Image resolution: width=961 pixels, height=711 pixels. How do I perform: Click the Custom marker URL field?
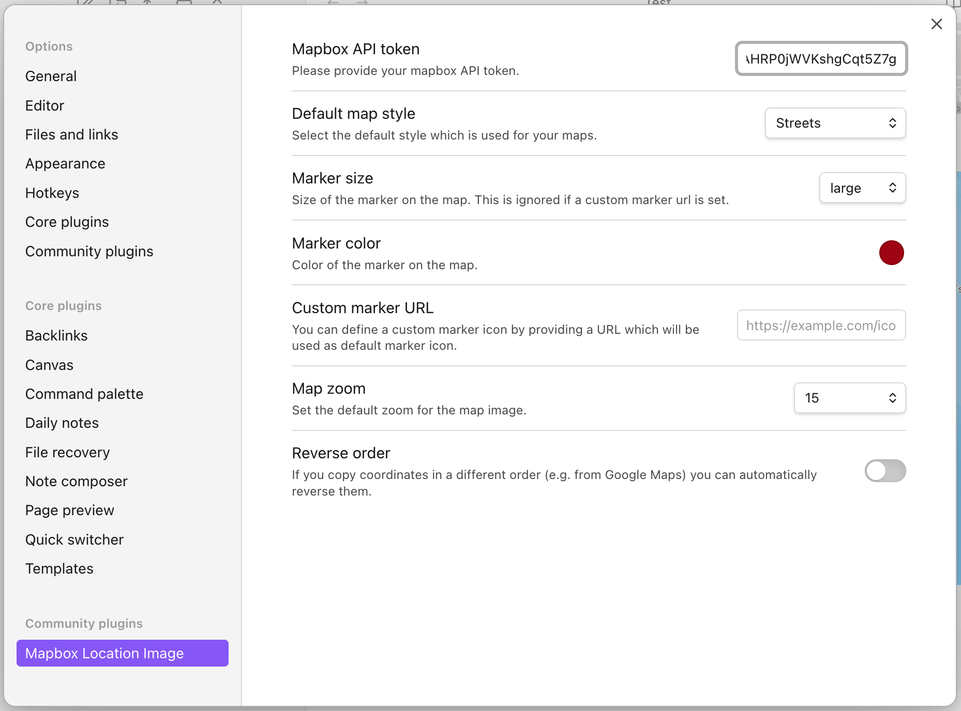point(821,325)
